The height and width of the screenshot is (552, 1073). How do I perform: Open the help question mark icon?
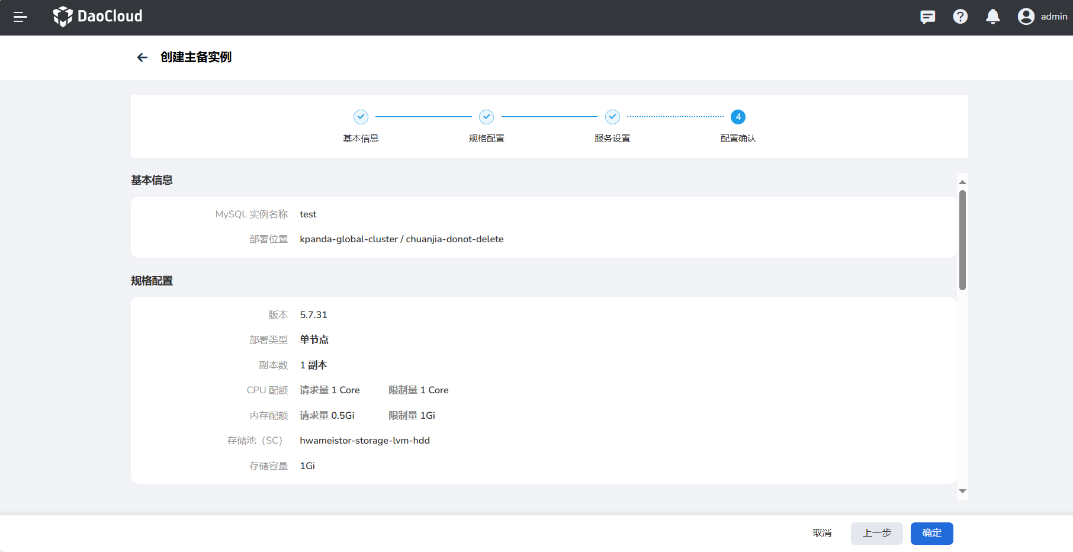(960, 17)
